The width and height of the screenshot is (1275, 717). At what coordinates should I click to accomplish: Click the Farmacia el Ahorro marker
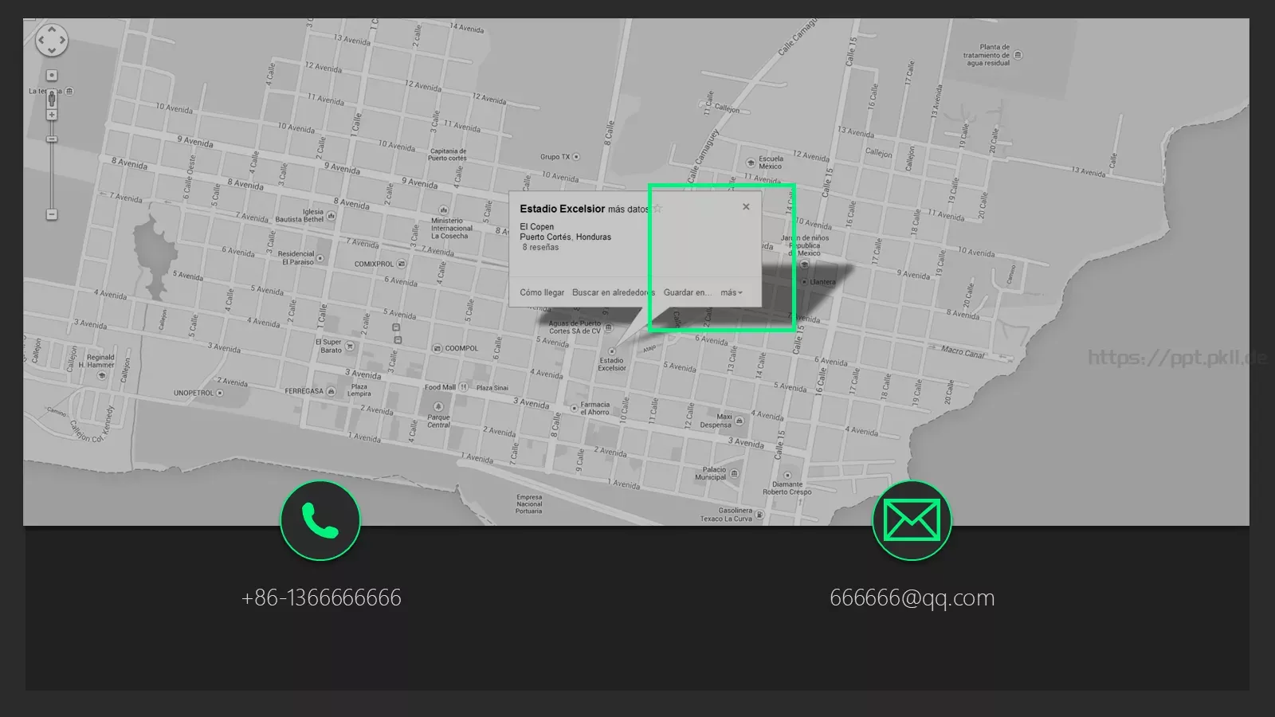pyautogui.click(x=574, y=408)
